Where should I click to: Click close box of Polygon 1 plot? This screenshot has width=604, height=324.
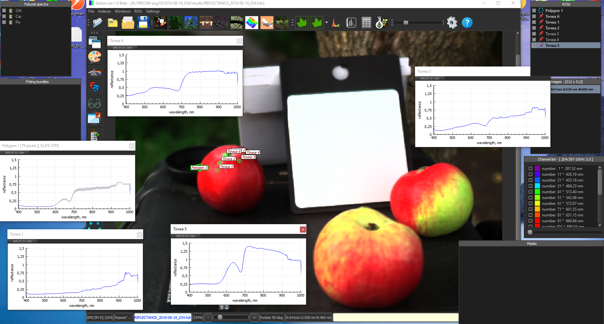coord(132,146)
